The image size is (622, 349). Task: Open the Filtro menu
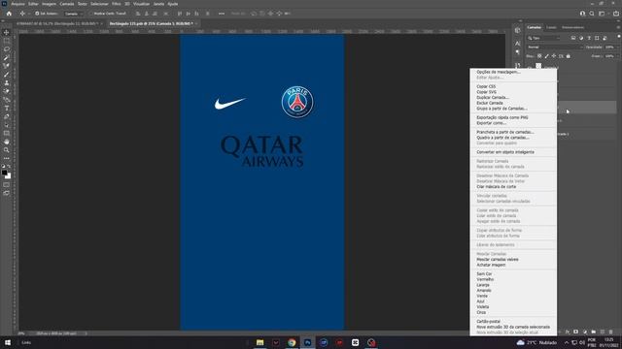coord(117,4)
